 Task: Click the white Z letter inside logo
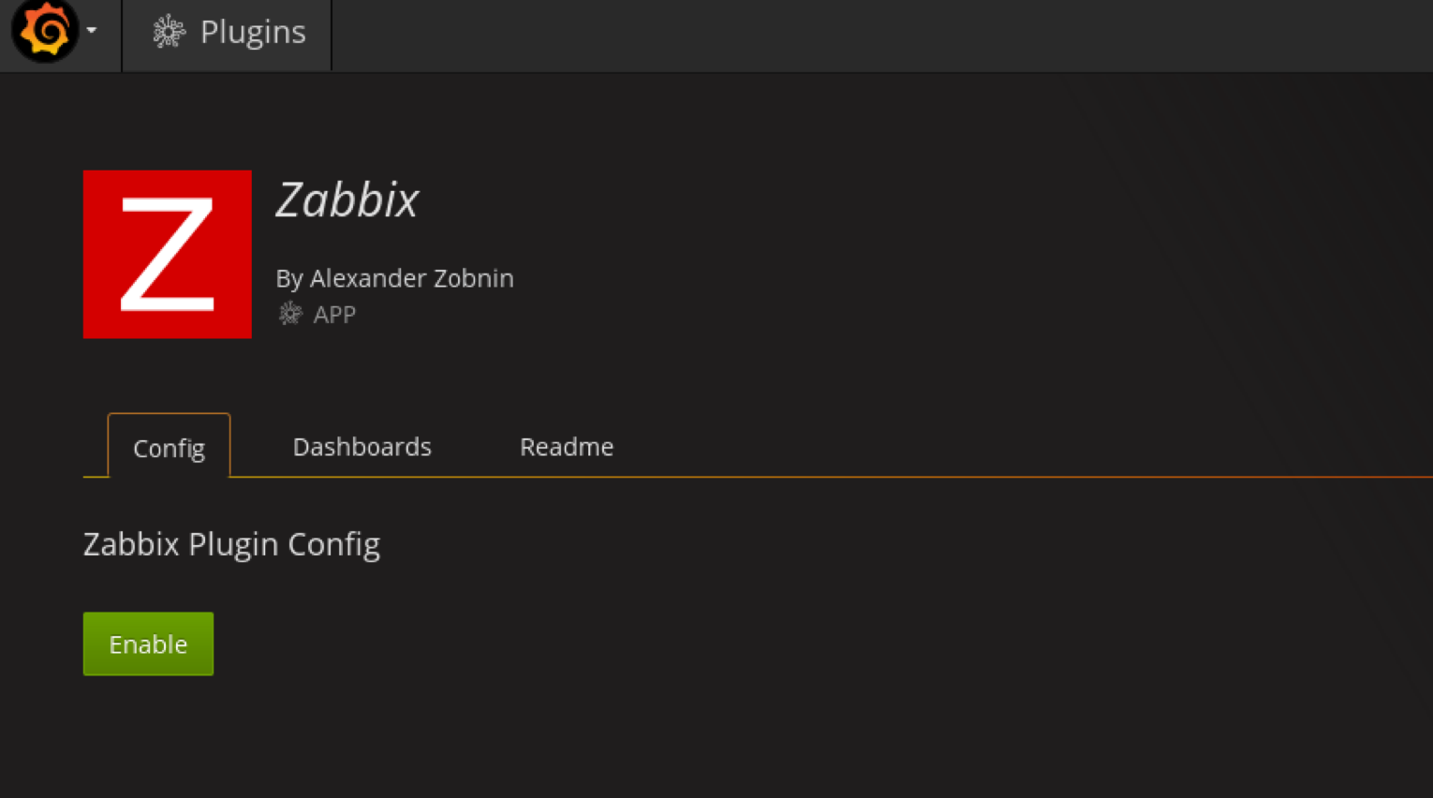click(x=168, y=254)
